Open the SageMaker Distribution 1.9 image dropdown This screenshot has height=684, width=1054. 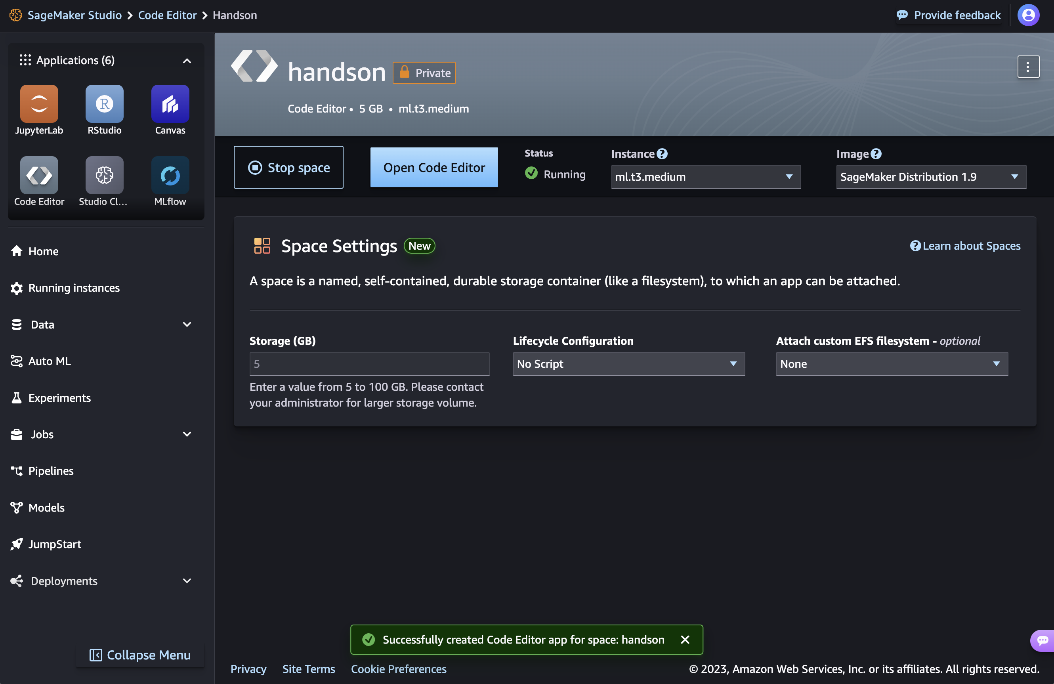[x=931, y=177]
